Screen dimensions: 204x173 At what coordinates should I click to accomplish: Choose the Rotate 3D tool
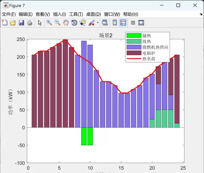(74, 23)
